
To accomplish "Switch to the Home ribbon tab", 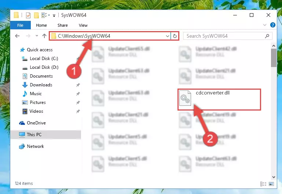I will [x=41, y=25].
